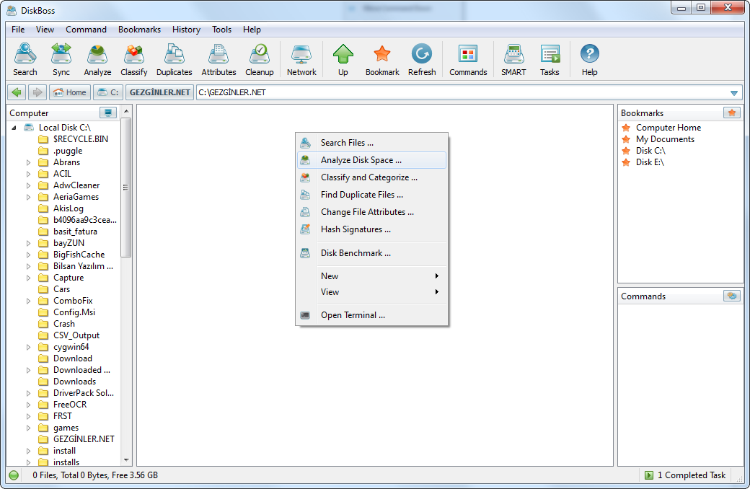Launch the Cleanup tool
Image resolution: width=750 pixels, height=489 pixels.
point(259,60)
